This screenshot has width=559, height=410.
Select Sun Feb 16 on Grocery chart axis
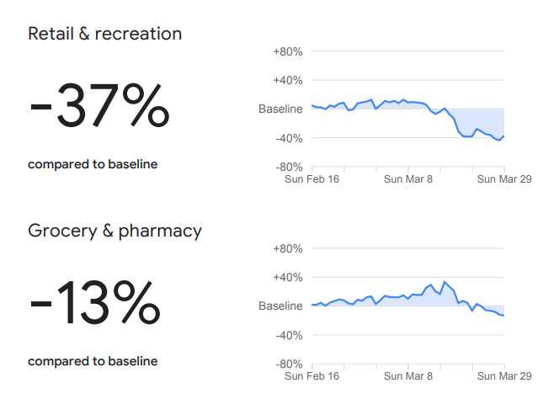(311, 376)
